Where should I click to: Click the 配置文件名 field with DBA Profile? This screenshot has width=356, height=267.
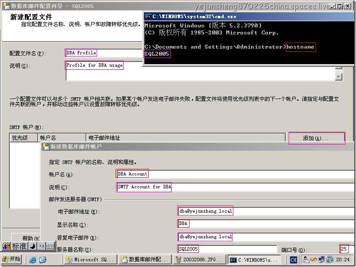[x=104, y=53]
